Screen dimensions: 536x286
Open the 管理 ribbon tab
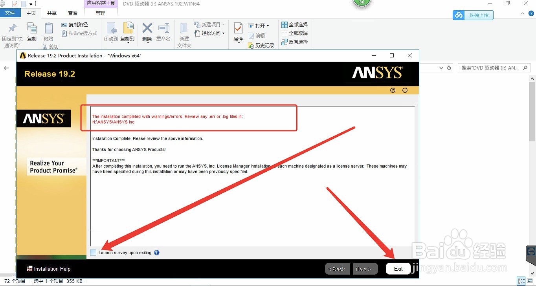tap(101, 13)
